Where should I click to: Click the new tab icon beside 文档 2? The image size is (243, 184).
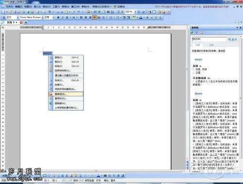[x=26, y=22]
